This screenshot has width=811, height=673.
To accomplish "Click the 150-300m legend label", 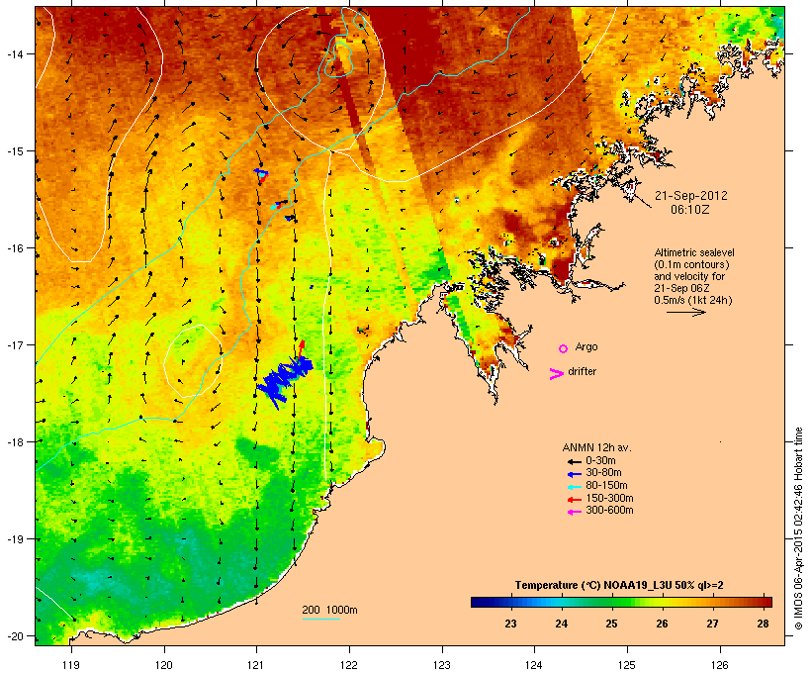I will tap(609, 499).
